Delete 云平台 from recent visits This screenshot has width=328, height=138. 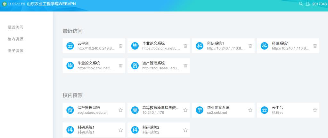click(120, 46)
